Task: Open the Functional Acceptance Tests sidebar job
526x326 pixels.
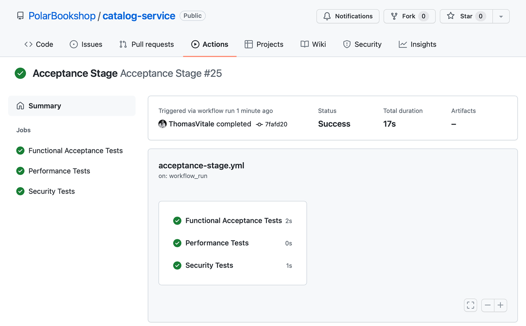Action: click(x=75, y=151)
